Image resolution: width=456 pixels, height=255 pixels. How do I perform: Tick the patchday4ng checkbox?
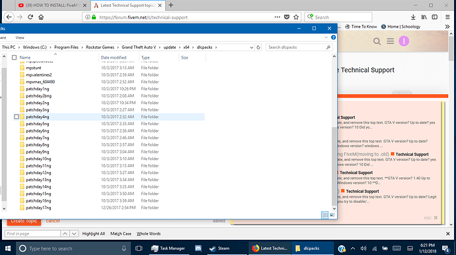(17, 117)
